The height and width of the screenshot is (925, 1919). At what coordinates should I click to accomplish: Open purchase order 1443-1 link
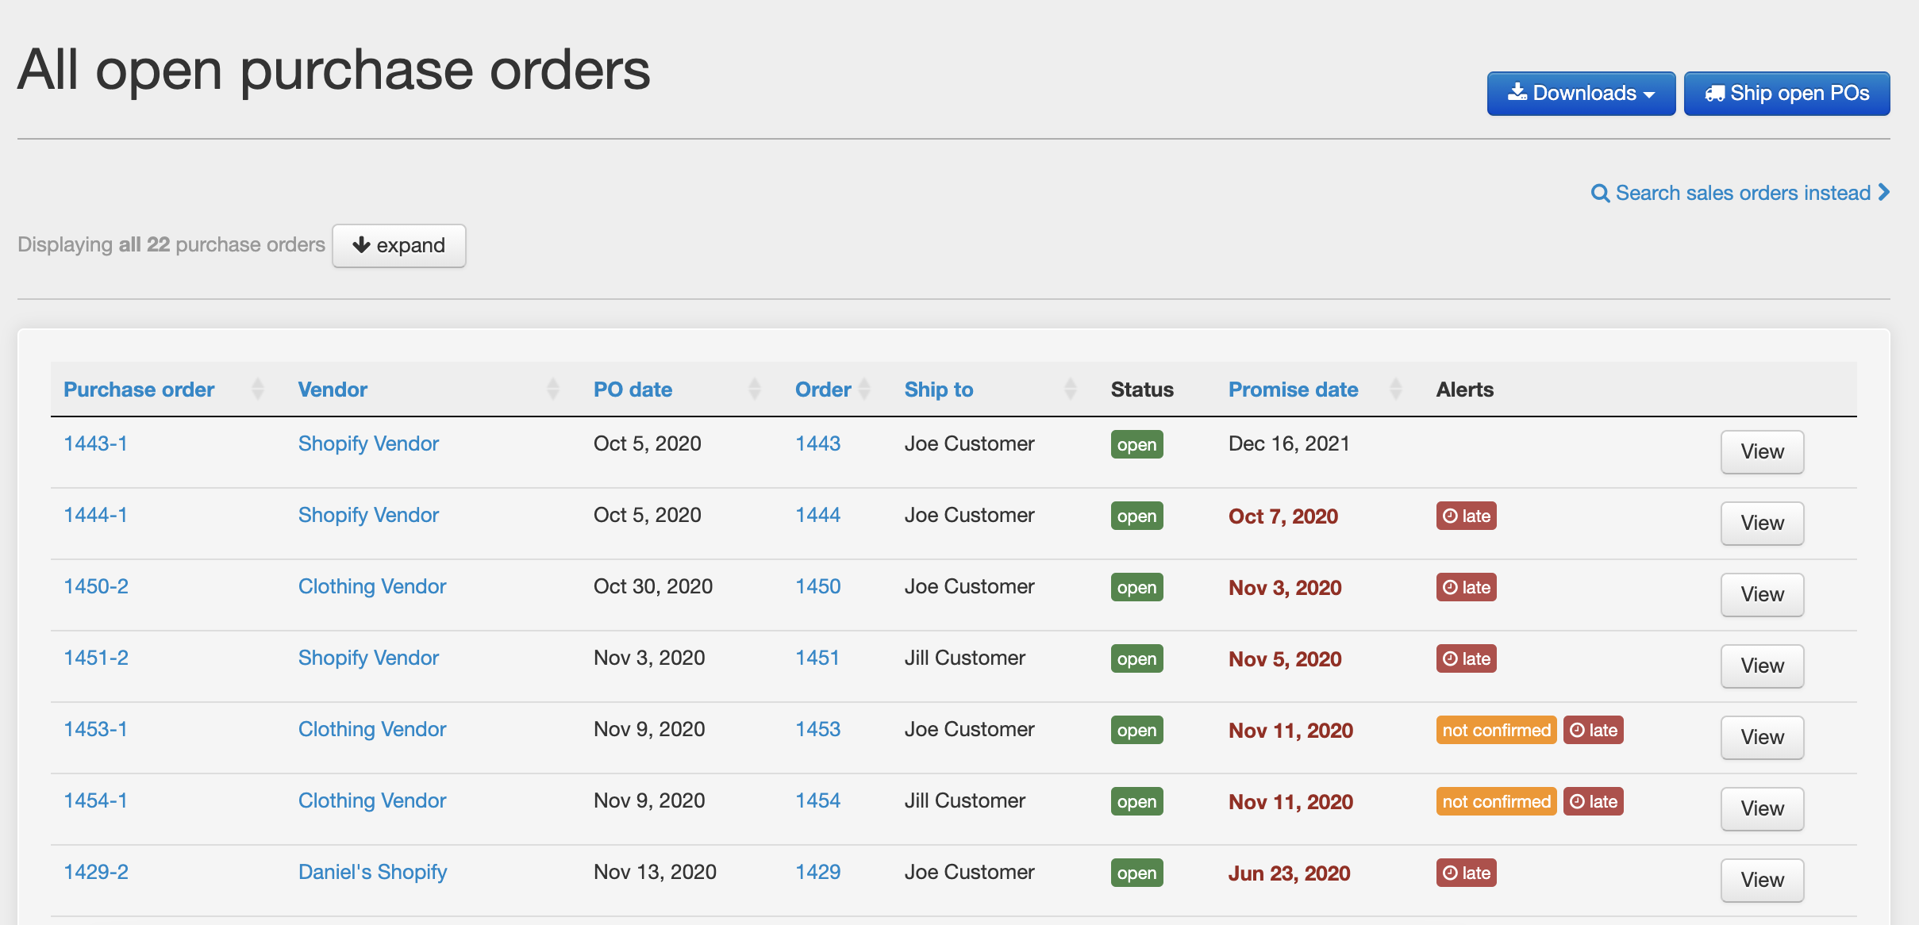point(95,443)
